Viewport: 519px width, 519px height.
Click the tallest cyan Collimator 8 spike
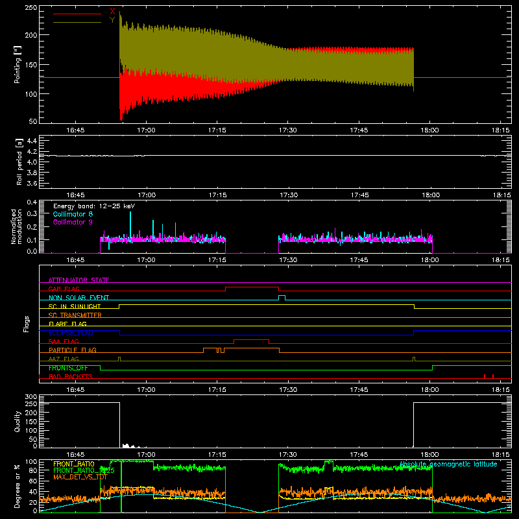[130, 225]
